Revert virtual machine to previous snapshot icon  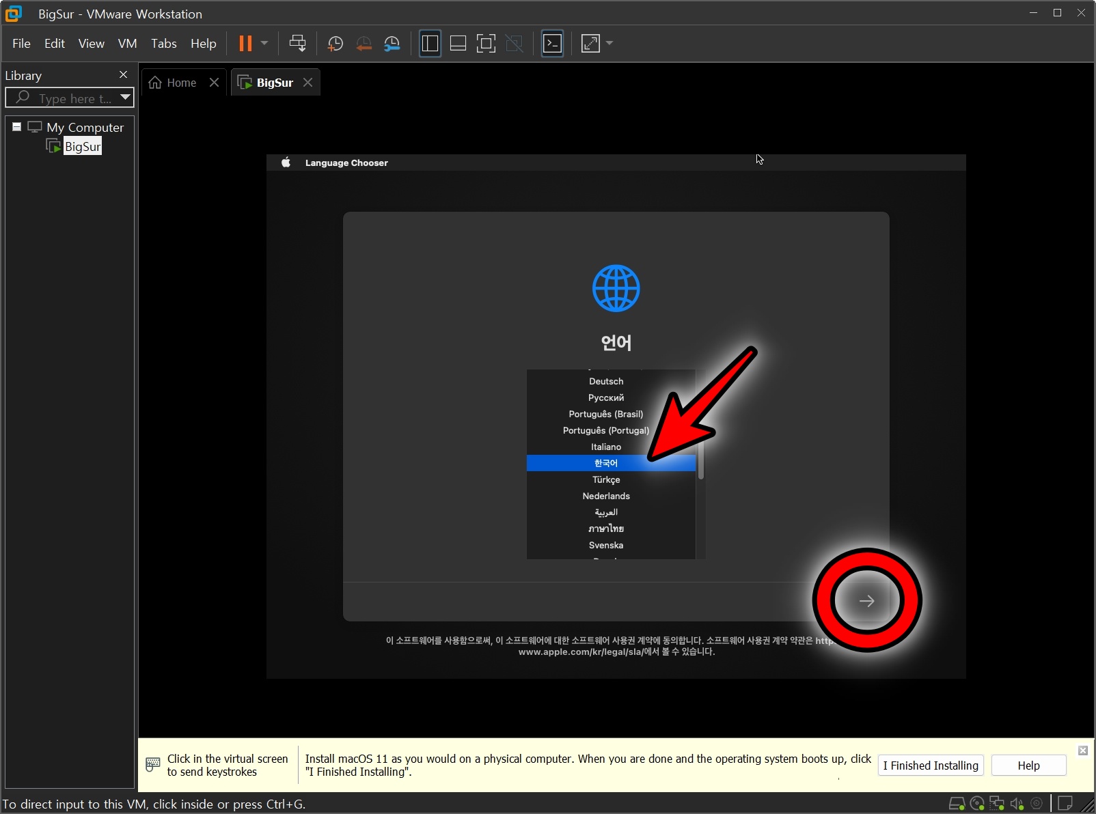364,44
